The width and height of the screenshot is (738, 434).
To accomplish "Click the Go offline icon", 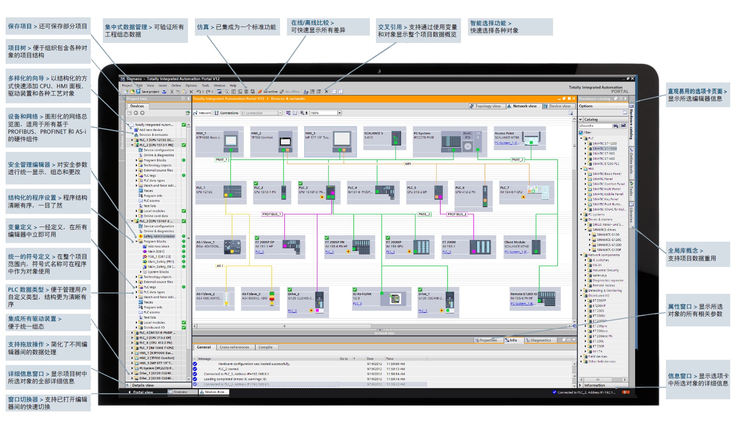I will 282,92.
